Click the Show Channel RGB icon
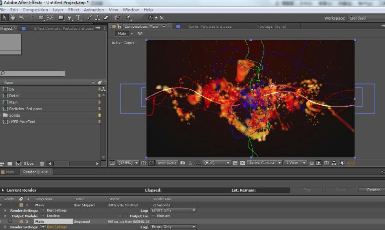 tap(198, 163)
